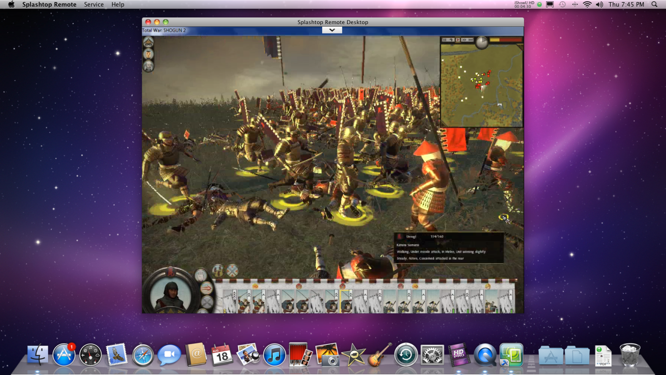Open the Finder icon in the Dock
This screenshot has width=666, height=375.
tap(38, 354)
